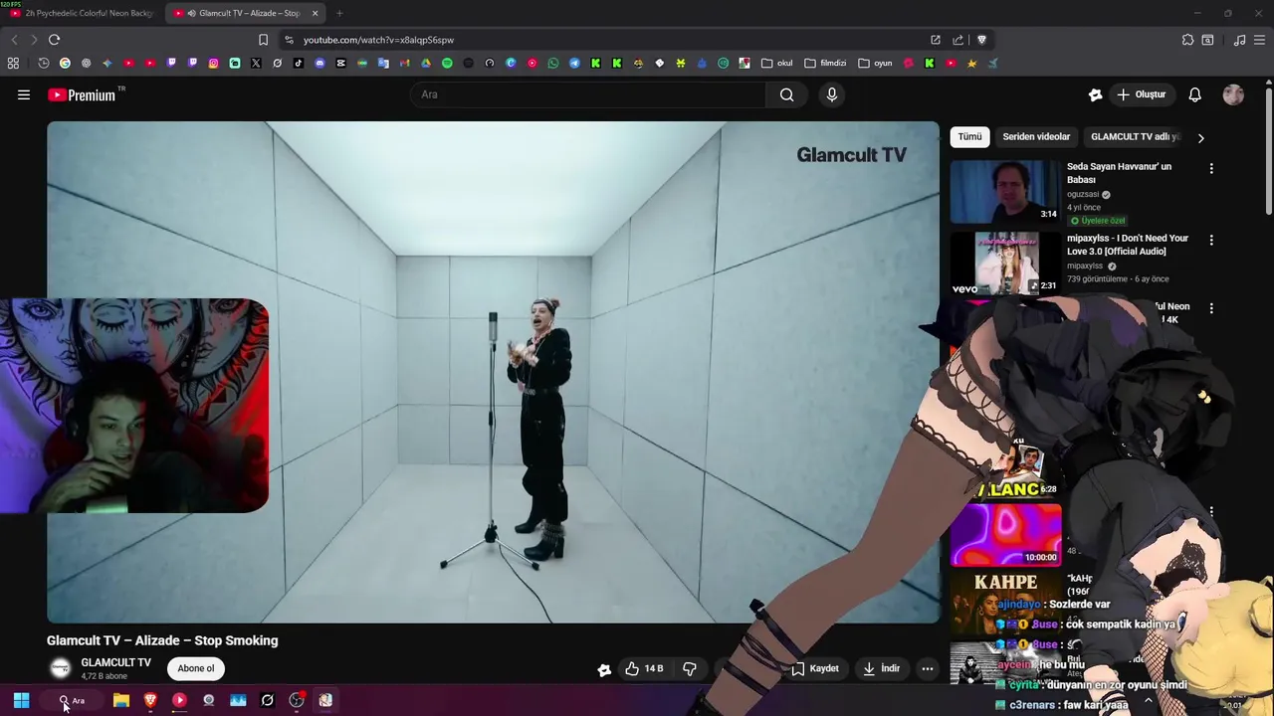The image size is (1274, 716).
Task: Open the account avatar menu
Action: pos(1233,94)
